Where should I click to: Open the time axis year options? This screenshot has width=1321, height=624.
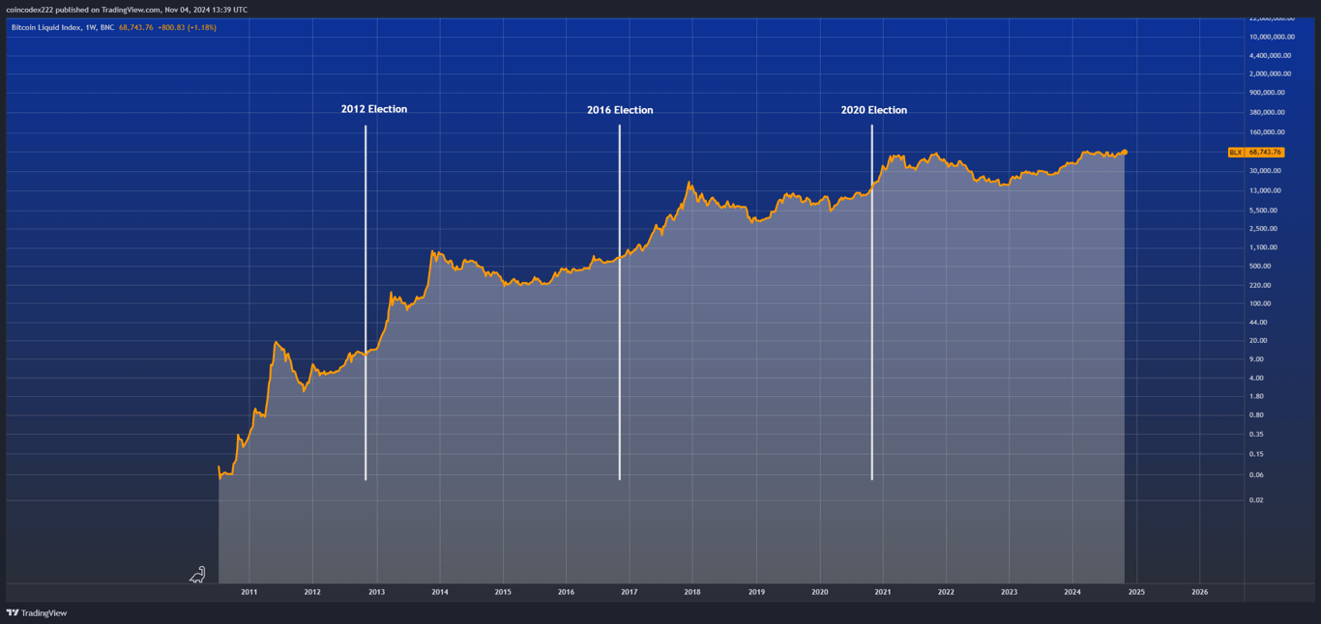[x=677, y=591]
